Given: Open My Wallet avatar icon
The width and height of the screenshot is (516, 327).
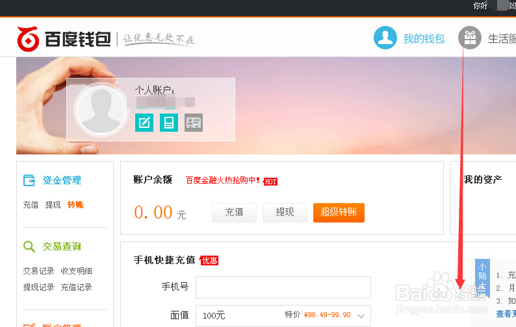Looking at the screenshot, I should (x=385, y=38).
